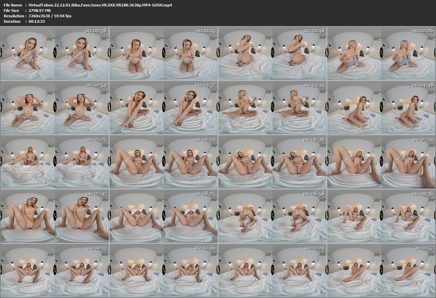436x298 pixels.
Task: Click the frame marked 00:01:48
Action: click(x=272, y=54)
